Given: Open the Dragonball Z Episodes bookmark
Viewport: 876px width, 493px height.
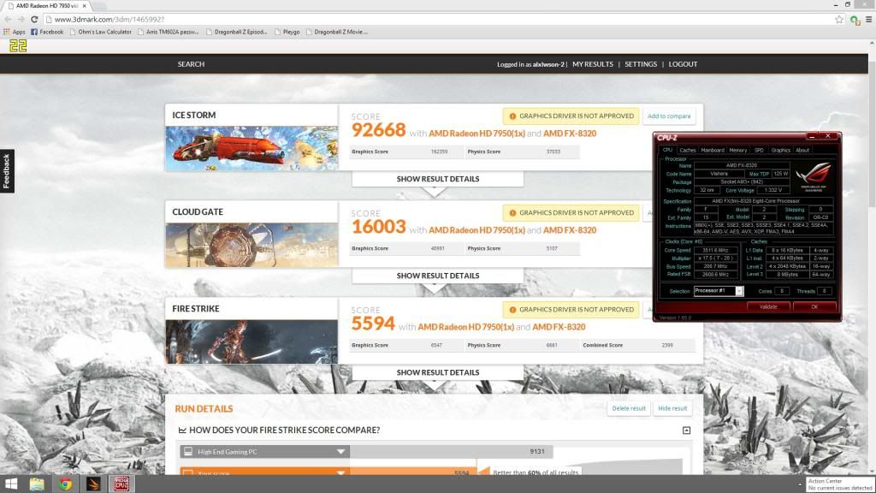Looking at the screenshot, I should [x=236, y=32].
